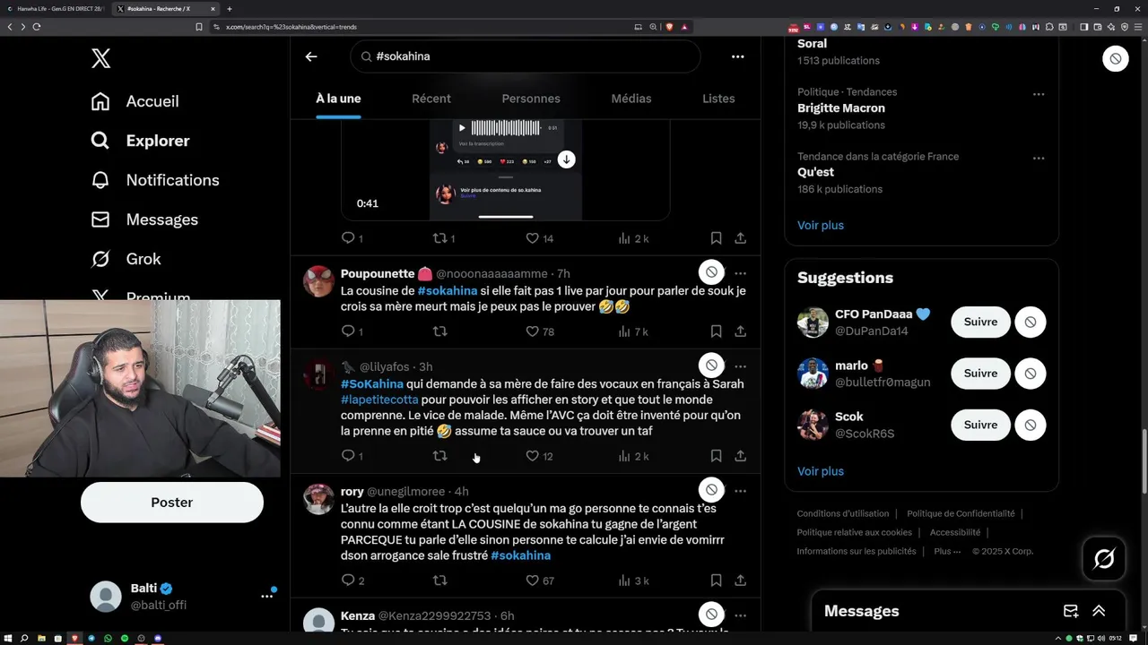
Task: Open options for Brigitte Macron trend
Action: [1038, 94]
